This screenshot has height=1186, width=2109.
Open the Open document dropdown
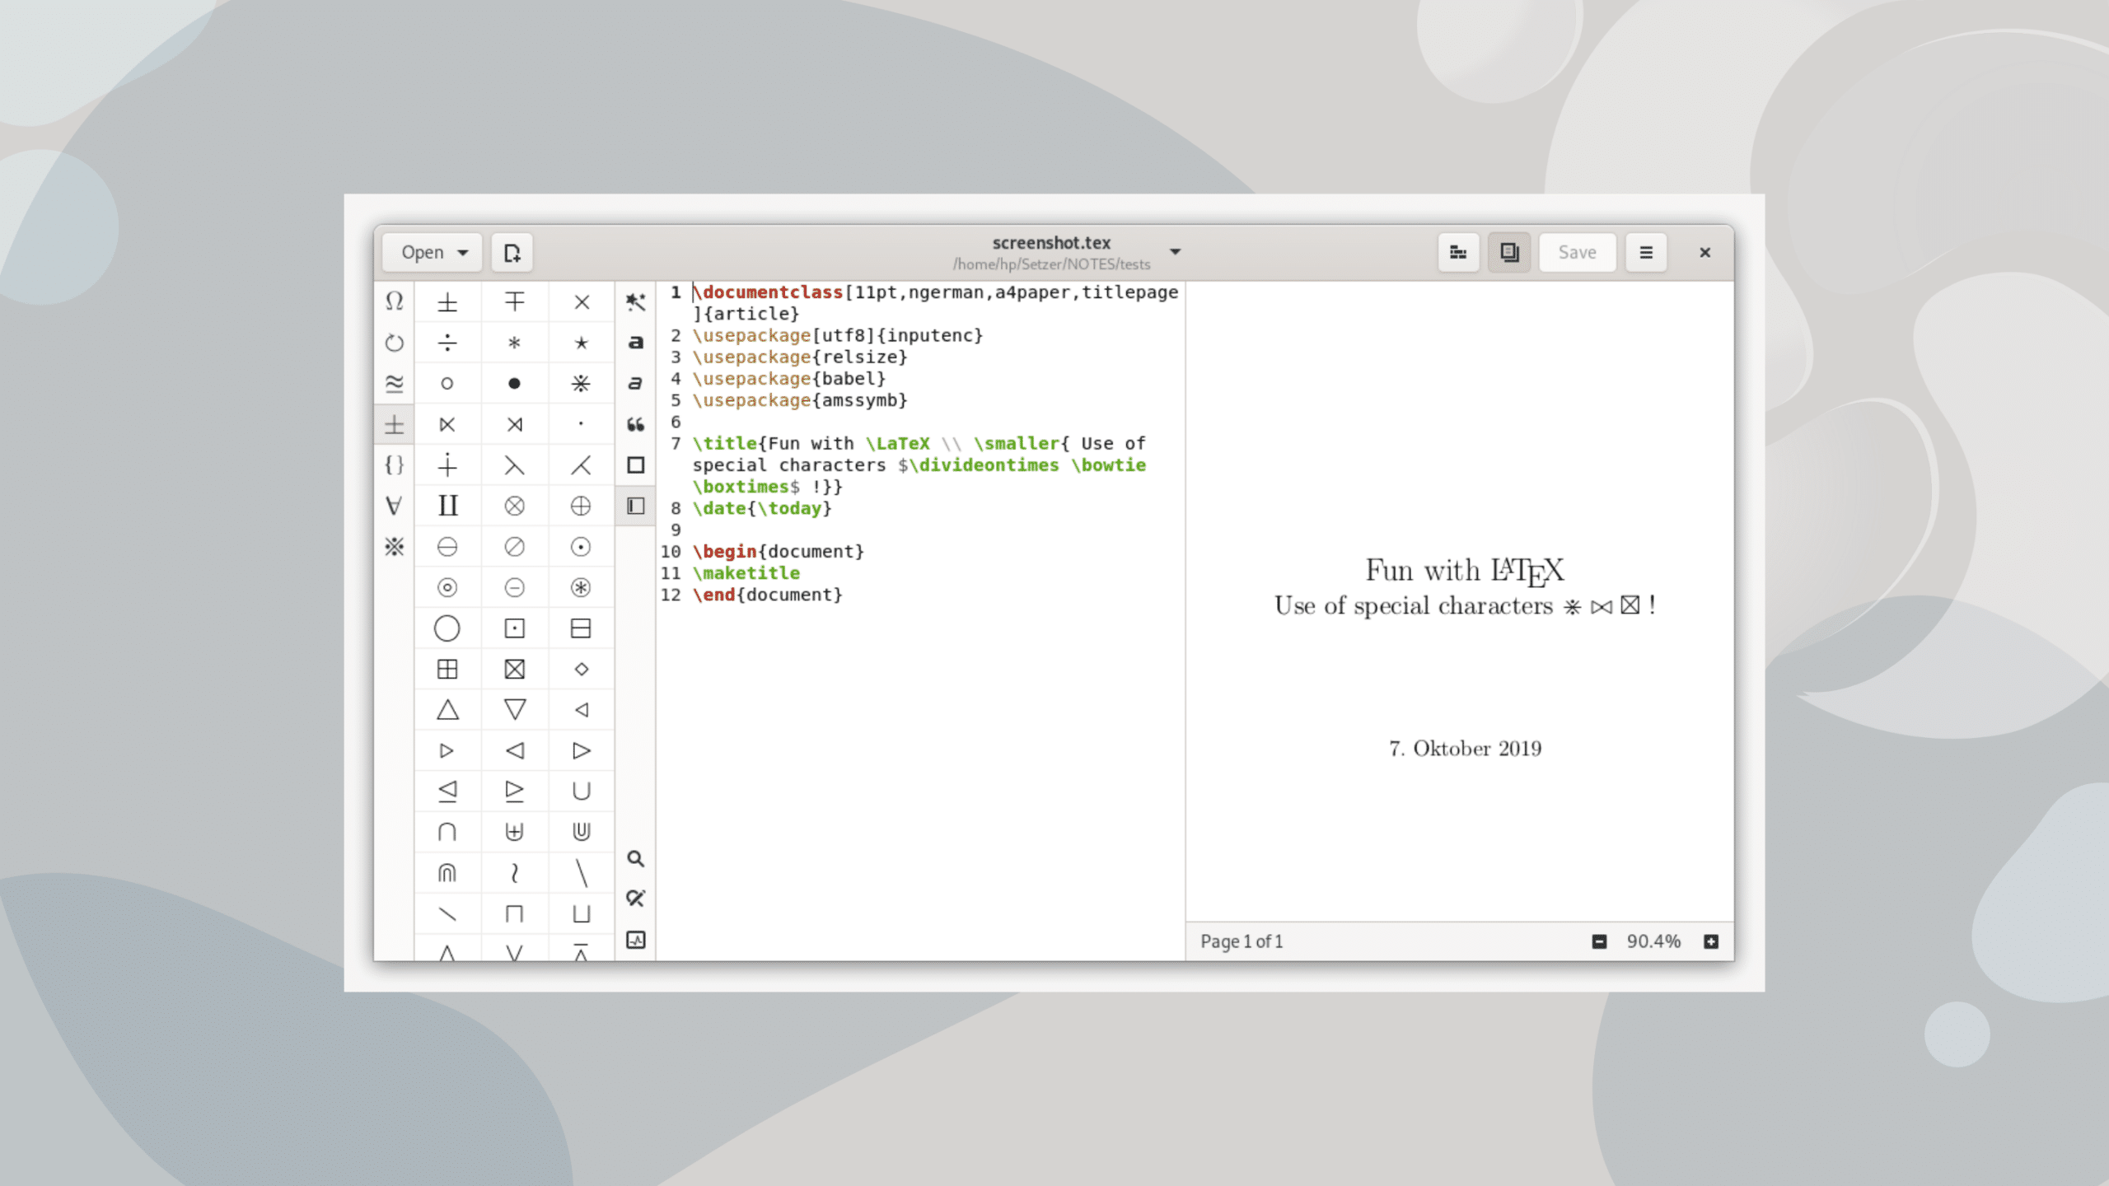(434, 252)
